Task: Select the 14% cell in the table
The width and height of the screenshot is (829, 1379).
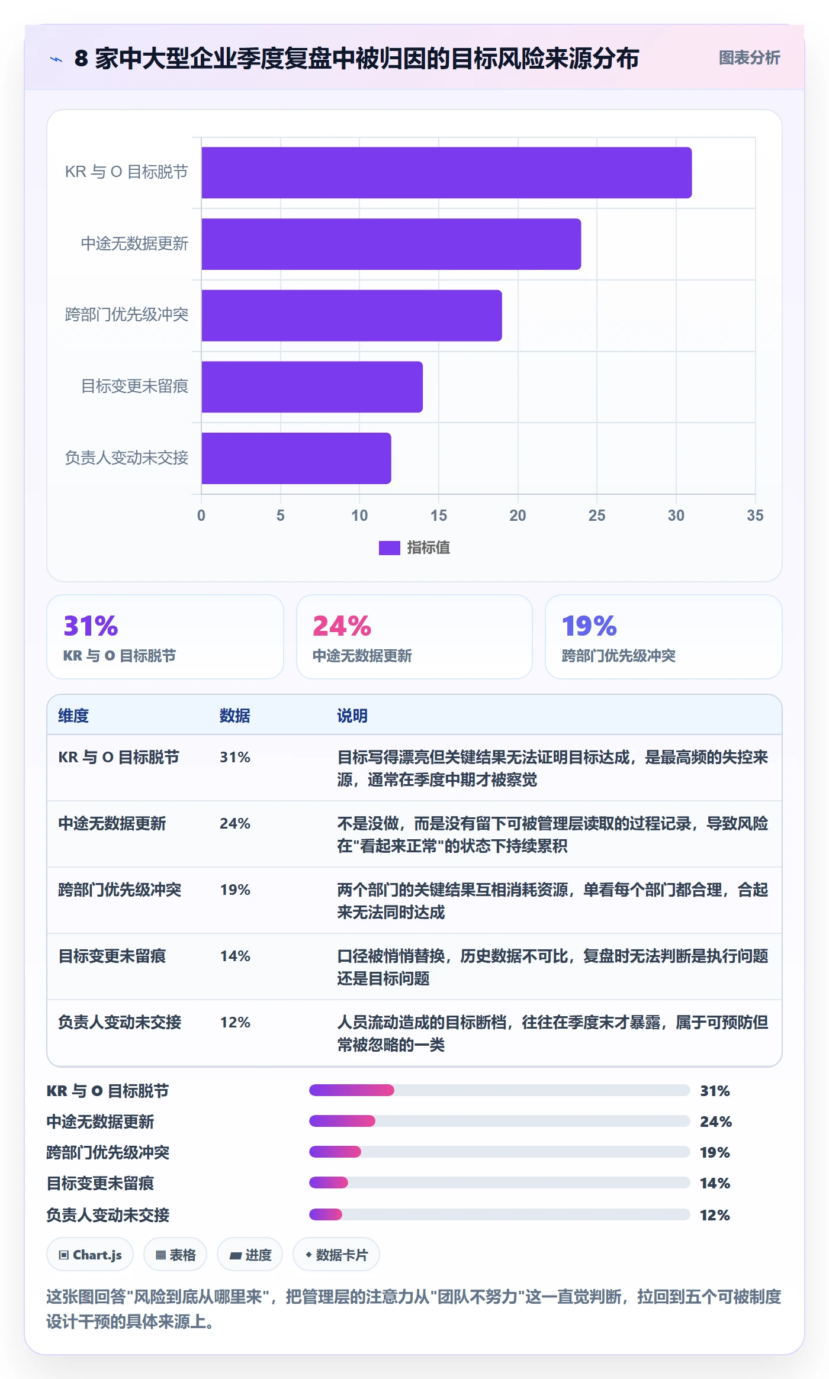Action: point(235,956)
